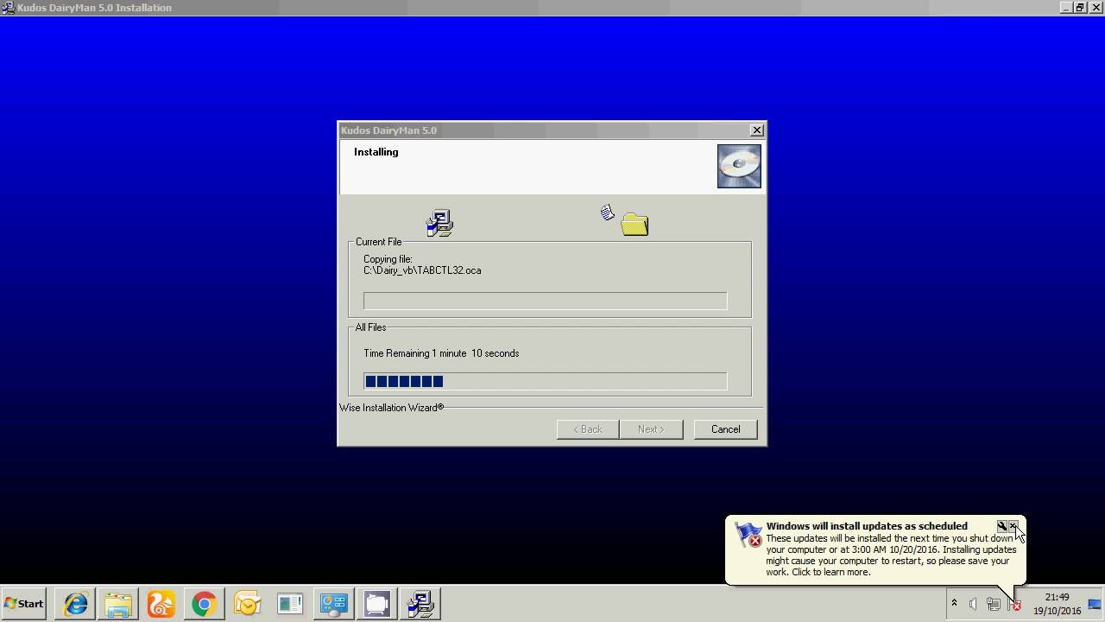Viewport: 1105px width, 622px height.
Task: Click the source computer icon in installer
Action: coord(439,223)
